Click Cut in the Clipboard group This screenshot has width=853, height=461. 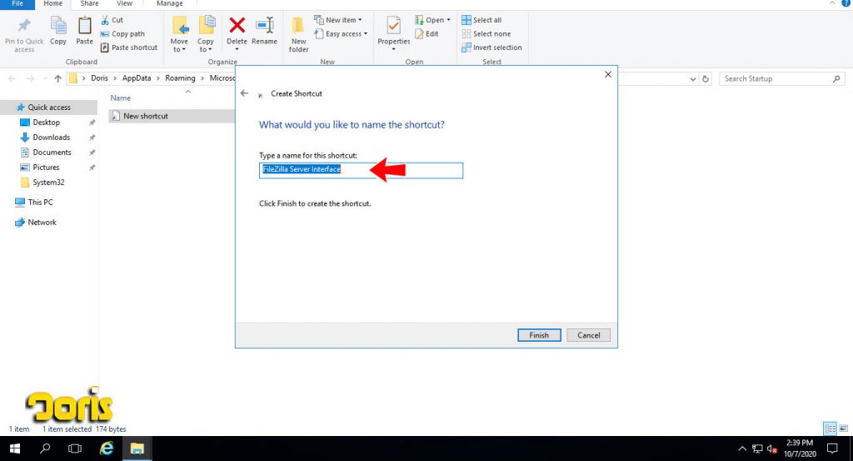click(x=112, y=20)
